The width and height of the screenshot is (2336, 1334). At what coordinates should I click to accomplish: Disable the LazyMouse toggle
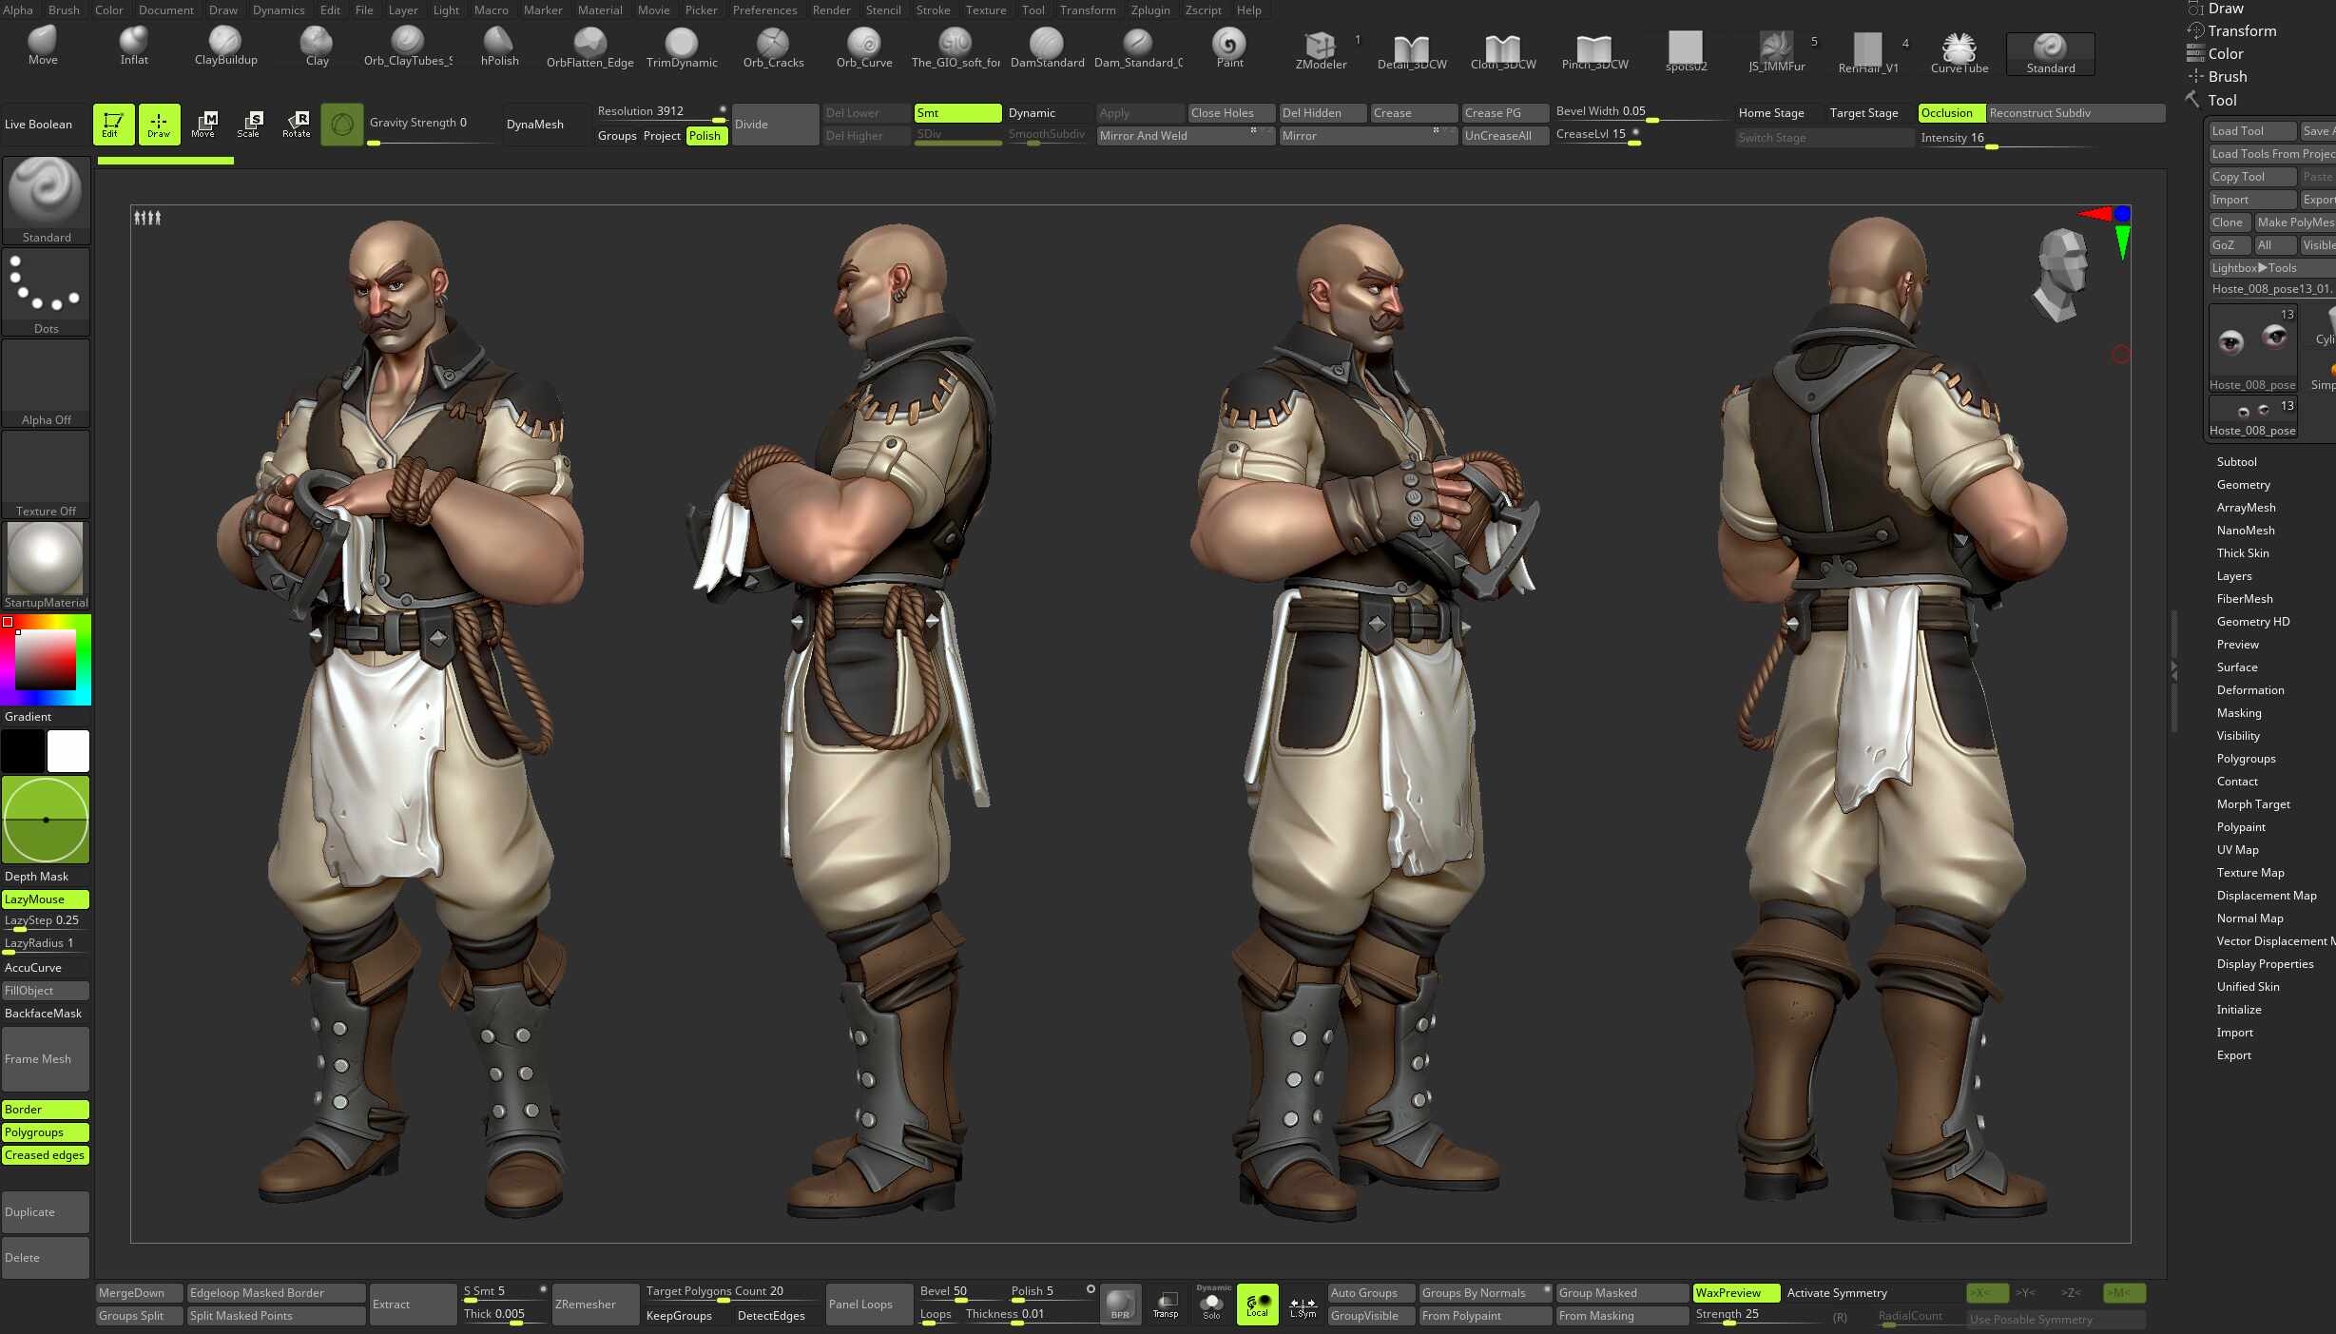point(45,899)
